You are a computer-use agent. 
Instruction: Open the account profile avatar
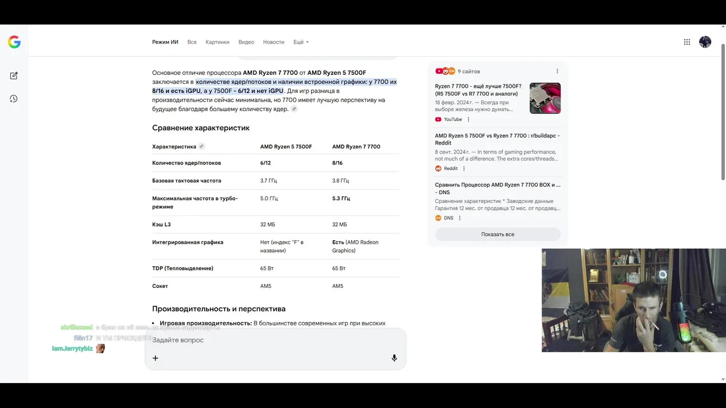click(x=705, y=42)
